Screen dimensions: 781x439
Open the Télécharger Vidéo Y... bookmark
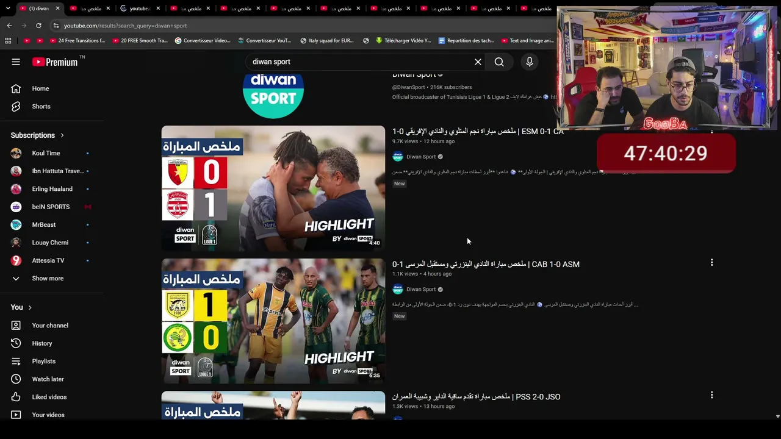pyautogui.click(x=403, y=41)
